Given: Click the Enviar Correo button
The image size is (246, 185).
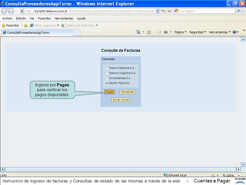Looking at the screenshot, I should (121, 100).
